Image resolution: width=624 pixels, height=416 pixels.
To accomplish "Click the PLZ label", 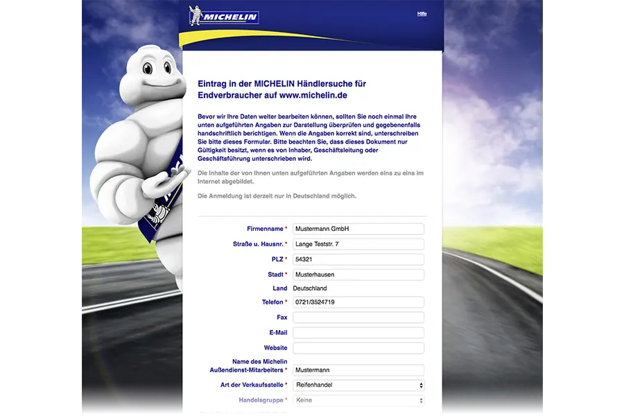I will click(277, 259).
